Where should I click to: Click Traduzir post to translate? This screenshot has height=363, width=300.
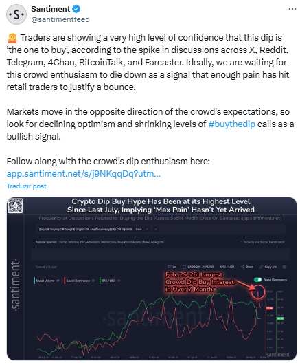click(26, 186)
